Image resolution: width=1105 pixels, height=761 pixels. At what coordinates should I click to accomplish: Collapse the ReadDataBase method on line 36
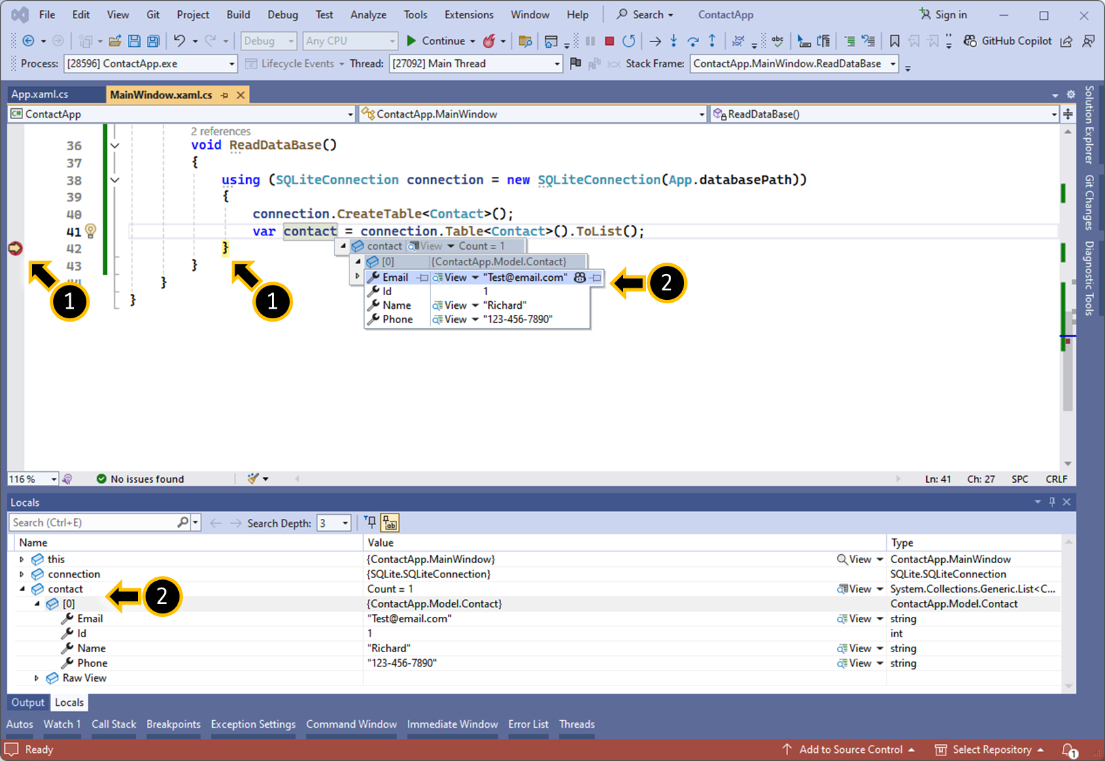click(115, 145)
